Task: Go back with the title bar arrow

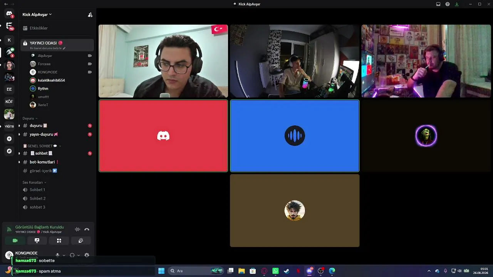Action: click(6, 4)
